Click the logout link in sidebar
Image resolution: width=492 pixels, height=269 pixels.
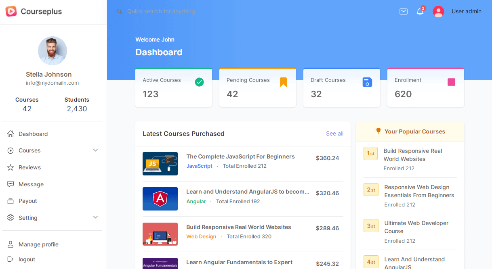(x=27, y=259)
